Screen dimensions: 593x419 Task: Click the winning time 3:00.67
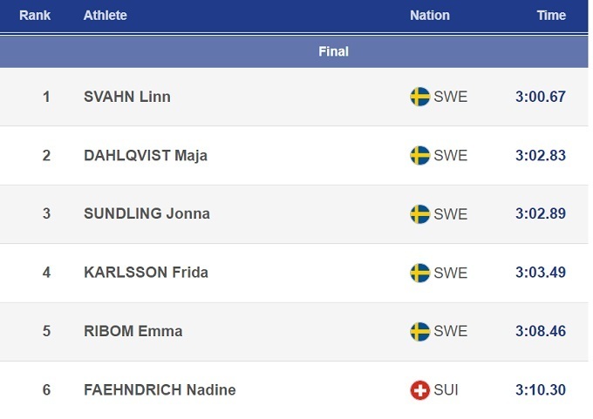coord(540,97)
